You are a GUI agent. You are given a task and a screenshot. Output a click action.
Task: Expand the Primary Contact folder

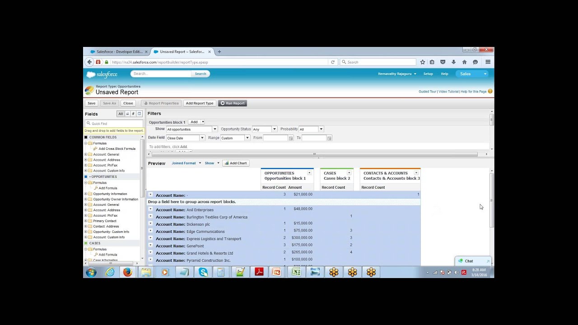(x=86, y=221)
